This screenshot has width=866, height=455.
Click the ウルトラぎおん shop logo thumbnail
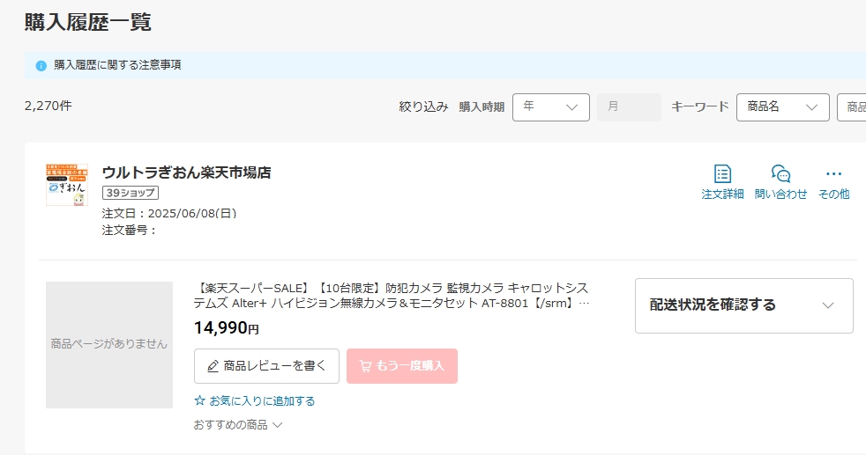pos(67,185)
